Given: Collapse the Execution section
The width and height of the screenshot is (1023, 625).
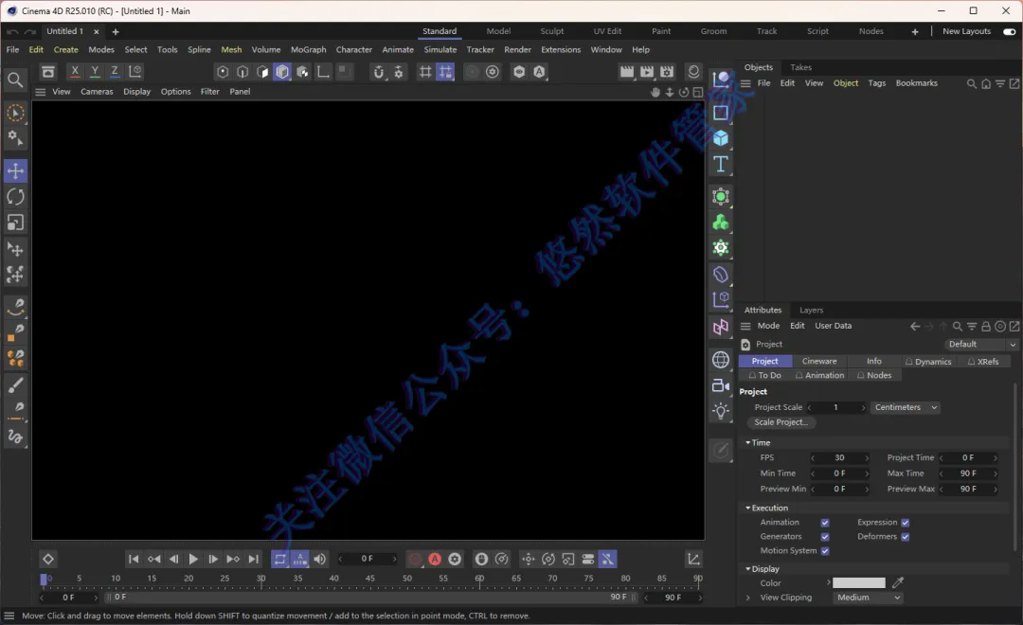Looking at the screenshot, I should coord(747,508).
